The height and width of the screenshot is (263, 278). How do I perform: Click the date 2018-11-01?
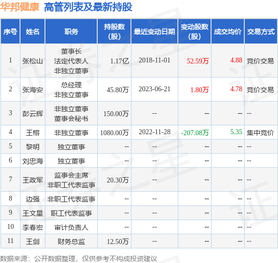click(154, 61)
